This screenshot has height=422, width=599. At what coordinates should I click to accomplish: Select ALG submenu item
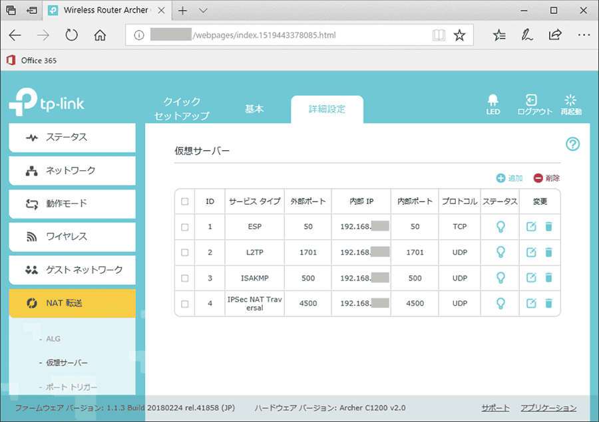point(53,339)
